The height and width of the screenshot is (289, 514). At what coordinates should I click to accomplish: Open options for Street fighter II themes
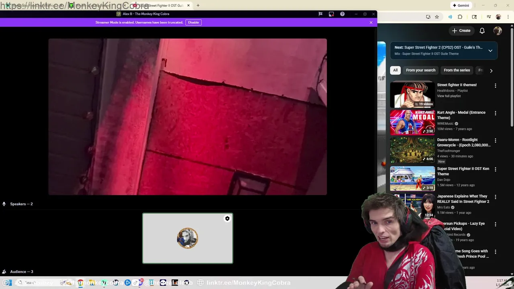pos(495,86)
